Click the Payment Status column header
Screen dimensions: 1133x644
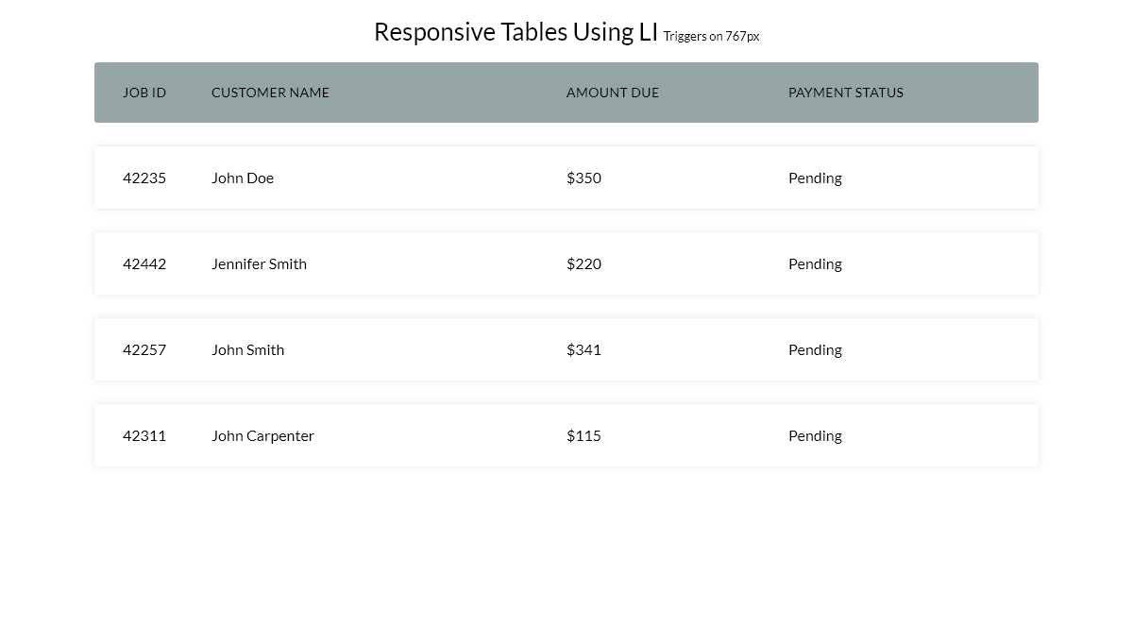pyautogui.click(x=846, y=93)
